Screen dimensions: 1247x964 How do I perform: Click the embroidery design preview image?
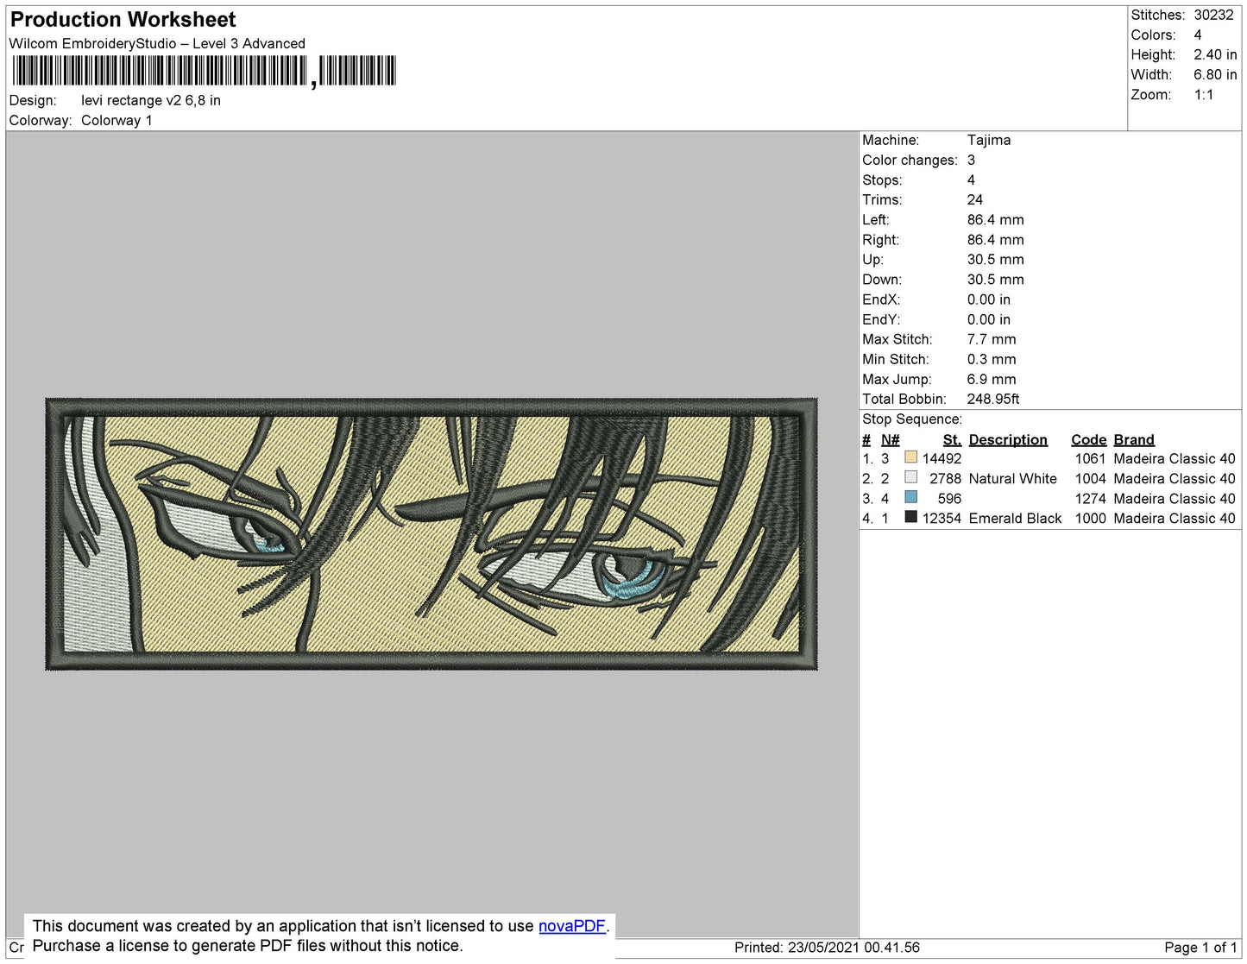pyautogui.click(x=431, y=534)
